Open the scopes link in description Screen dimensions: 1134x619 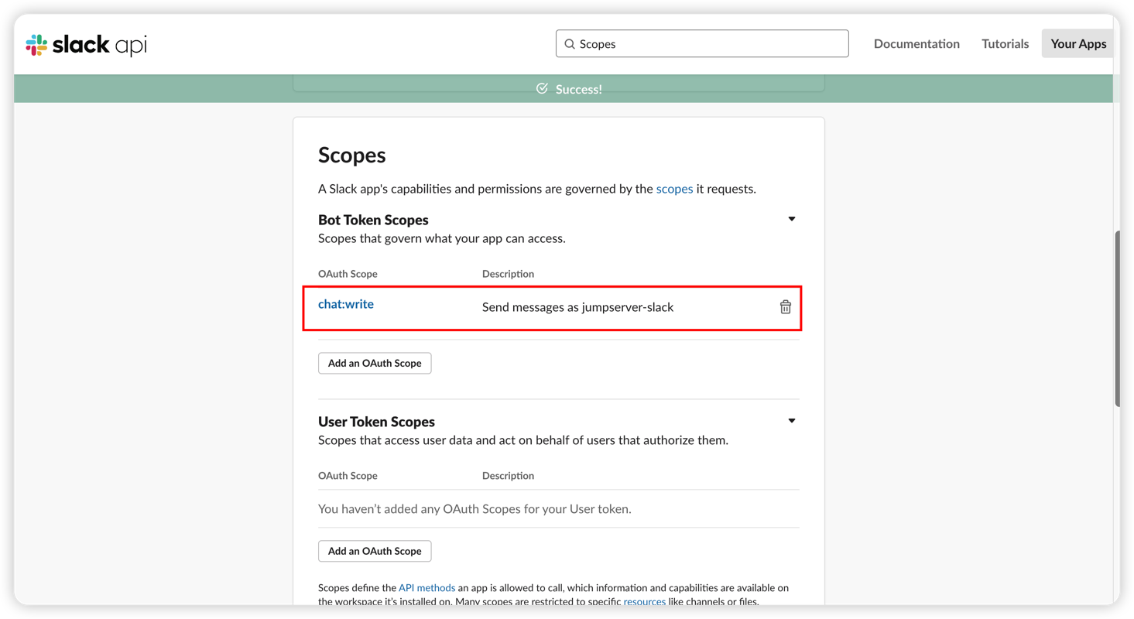click(x=674, y=189)
